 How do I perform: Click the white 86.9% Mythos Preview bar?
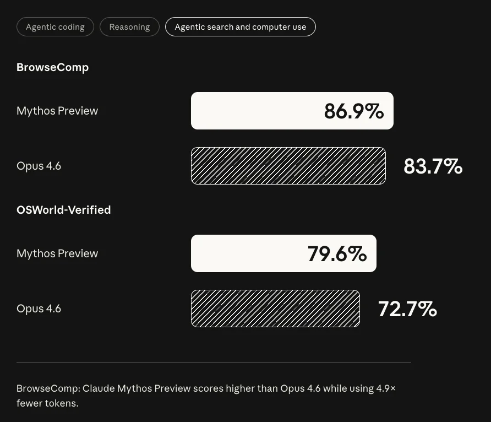coord(292,111)
